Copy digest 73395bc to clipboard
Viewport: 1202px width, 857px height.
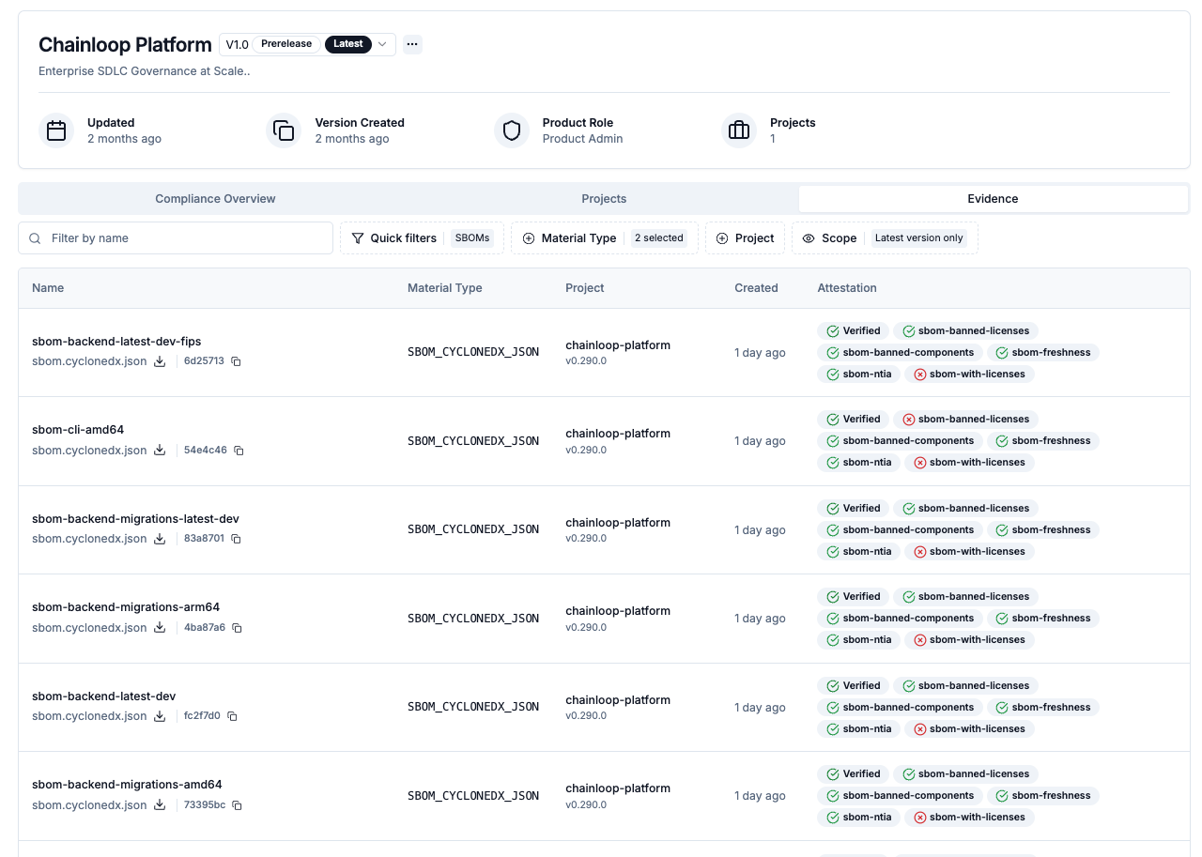pyautogui.click(x=237, y=805)
